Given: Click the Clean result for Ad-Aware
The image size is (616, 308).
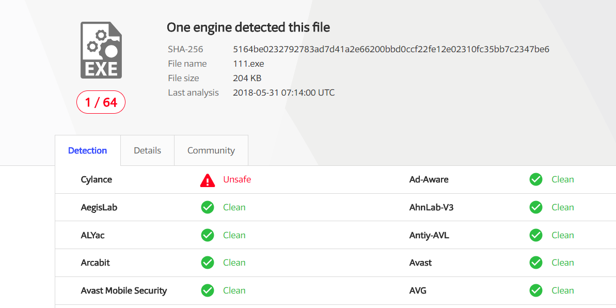Looking at the screenshot, I should point(563,180).
